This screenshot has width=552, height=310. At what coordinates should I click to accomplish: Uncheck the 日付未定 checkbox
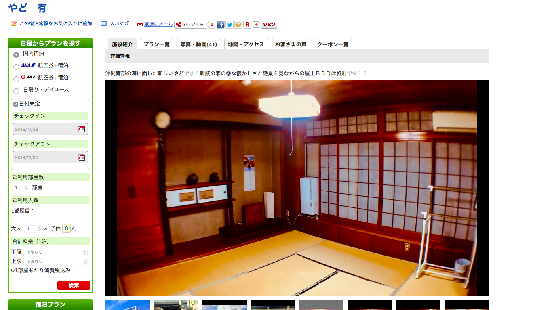pos(16,104)
